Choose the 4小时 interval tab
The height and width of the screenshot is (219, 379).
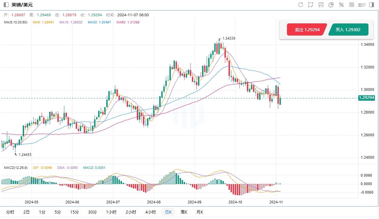pyautogui.click(x=150, y=212)
